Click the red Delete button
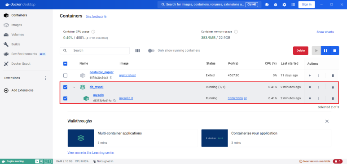Image resolution: width=347 pixels, height=164 pixels. click(x=300, y=50)
